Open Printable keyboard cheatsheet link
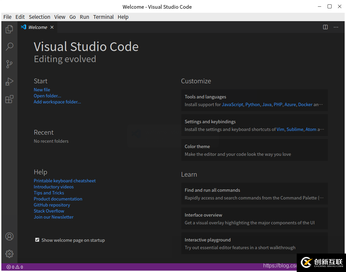 (65, 181)
